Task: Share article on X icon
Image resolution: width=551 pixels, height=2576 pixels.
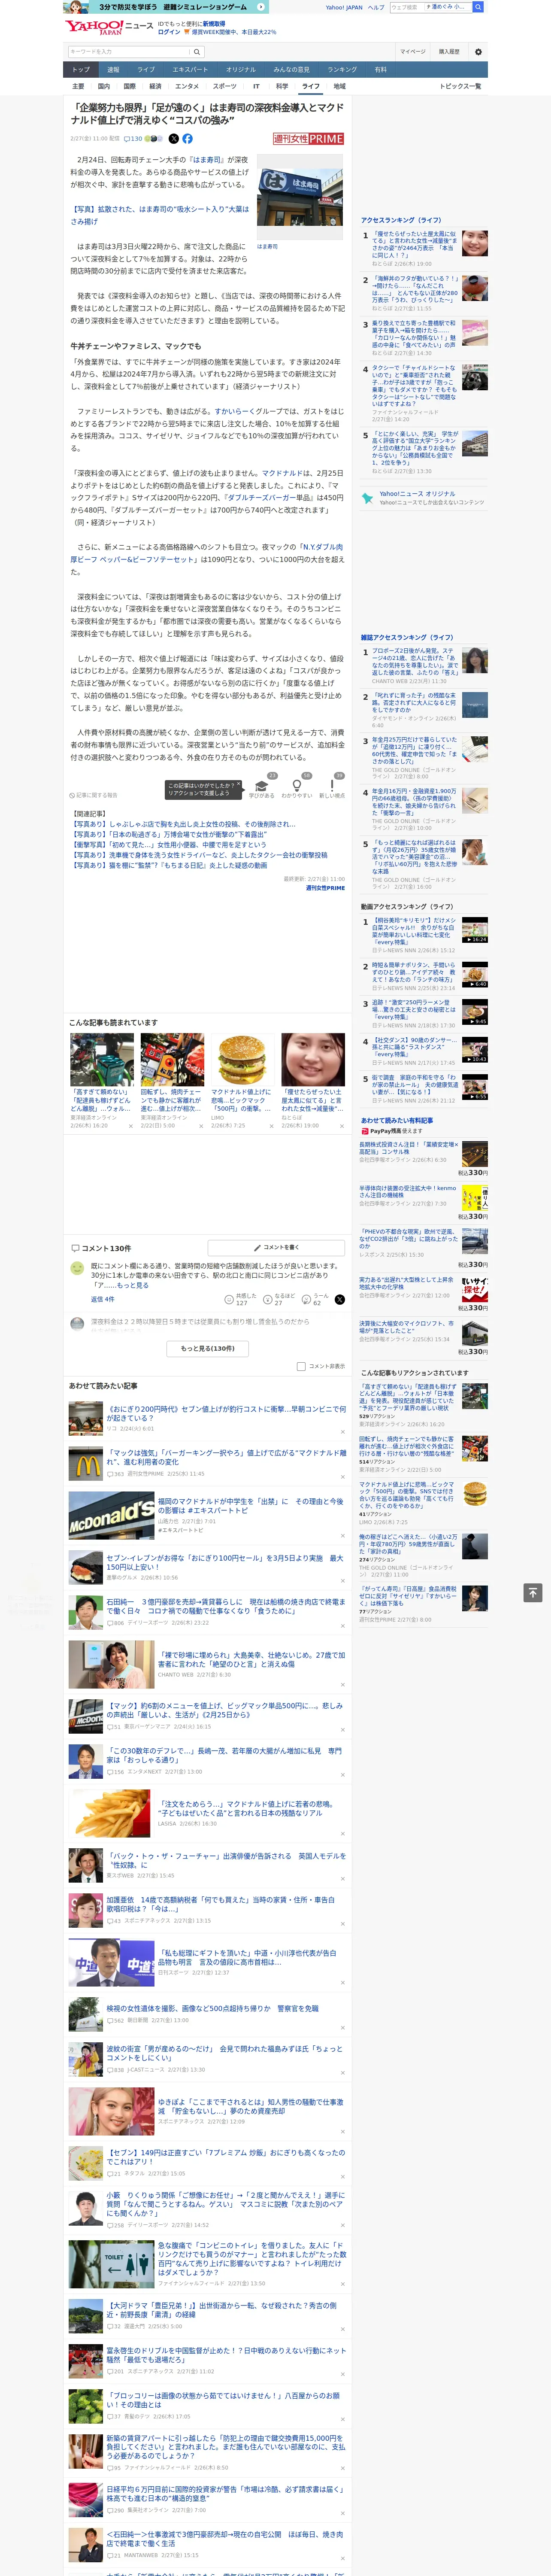Action: click(x=174, y=139)
